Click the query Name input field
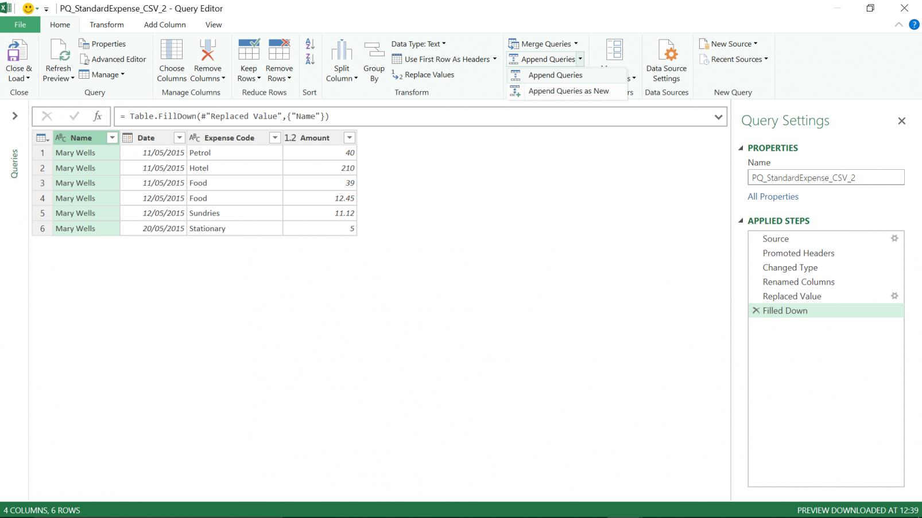Image resolution: width=922 pixels, height=518 pixels. pyautogui.click(x=826, y=178)
